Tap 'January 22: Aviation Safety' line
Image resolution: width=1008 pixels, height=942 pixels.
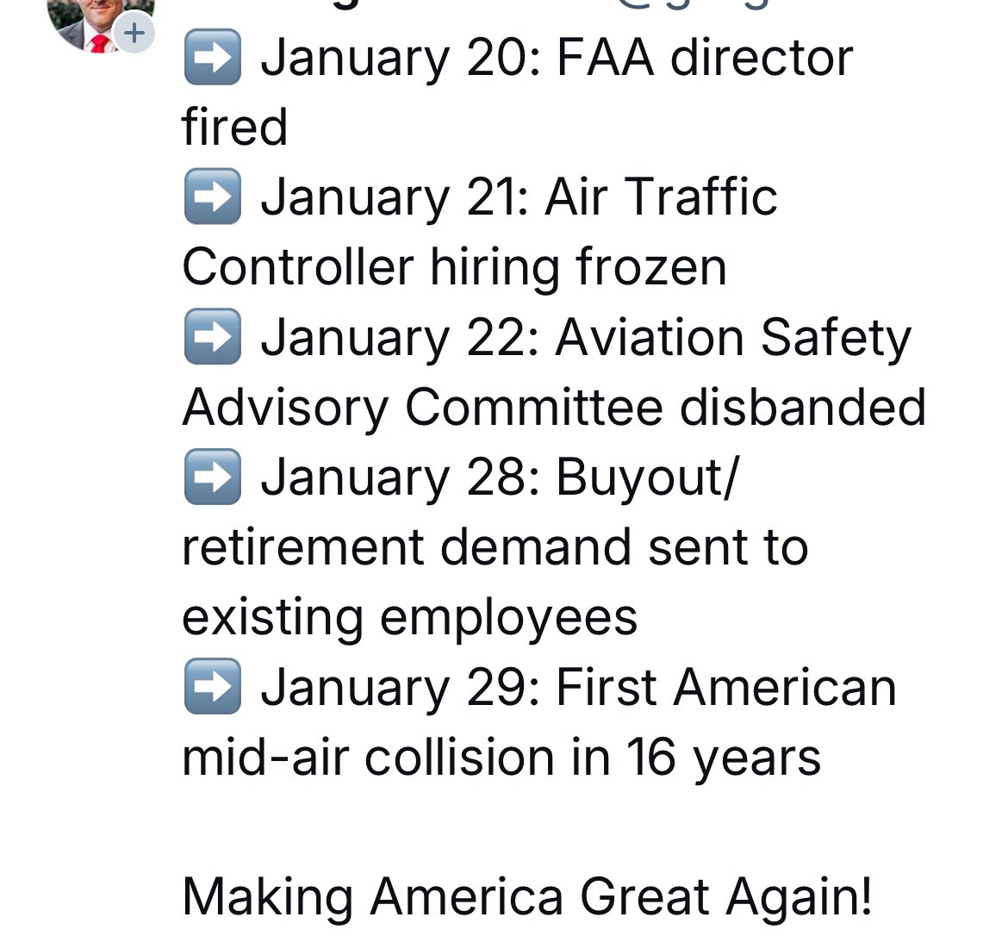[x=586, y=338]
